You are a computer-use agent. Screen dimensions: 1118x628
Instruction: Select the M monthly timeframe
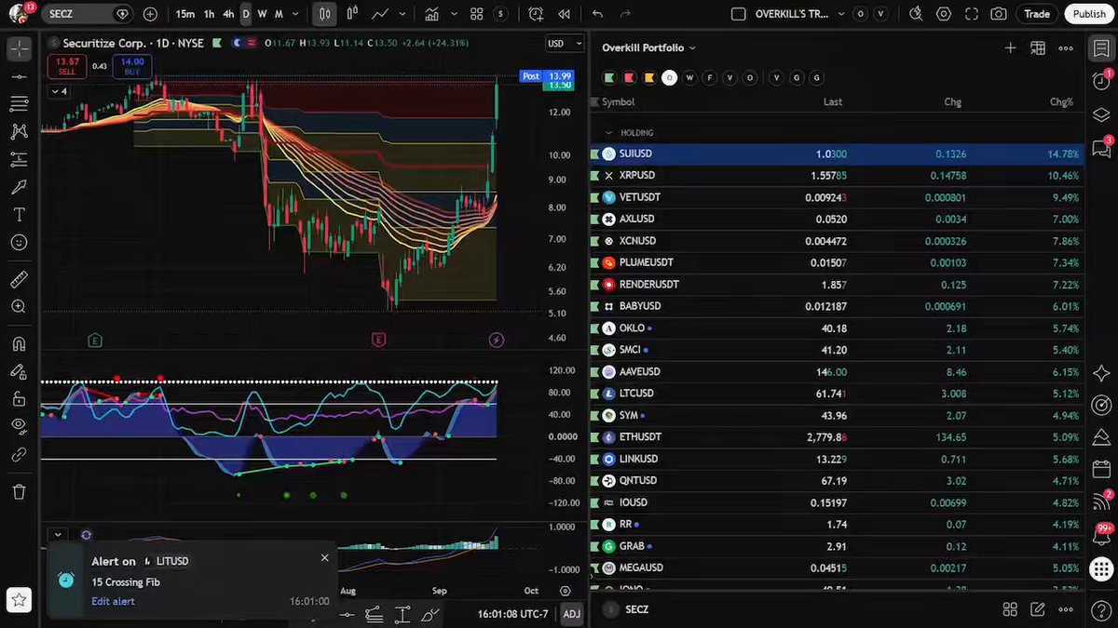pyautogui.click(x=279, y=14)
